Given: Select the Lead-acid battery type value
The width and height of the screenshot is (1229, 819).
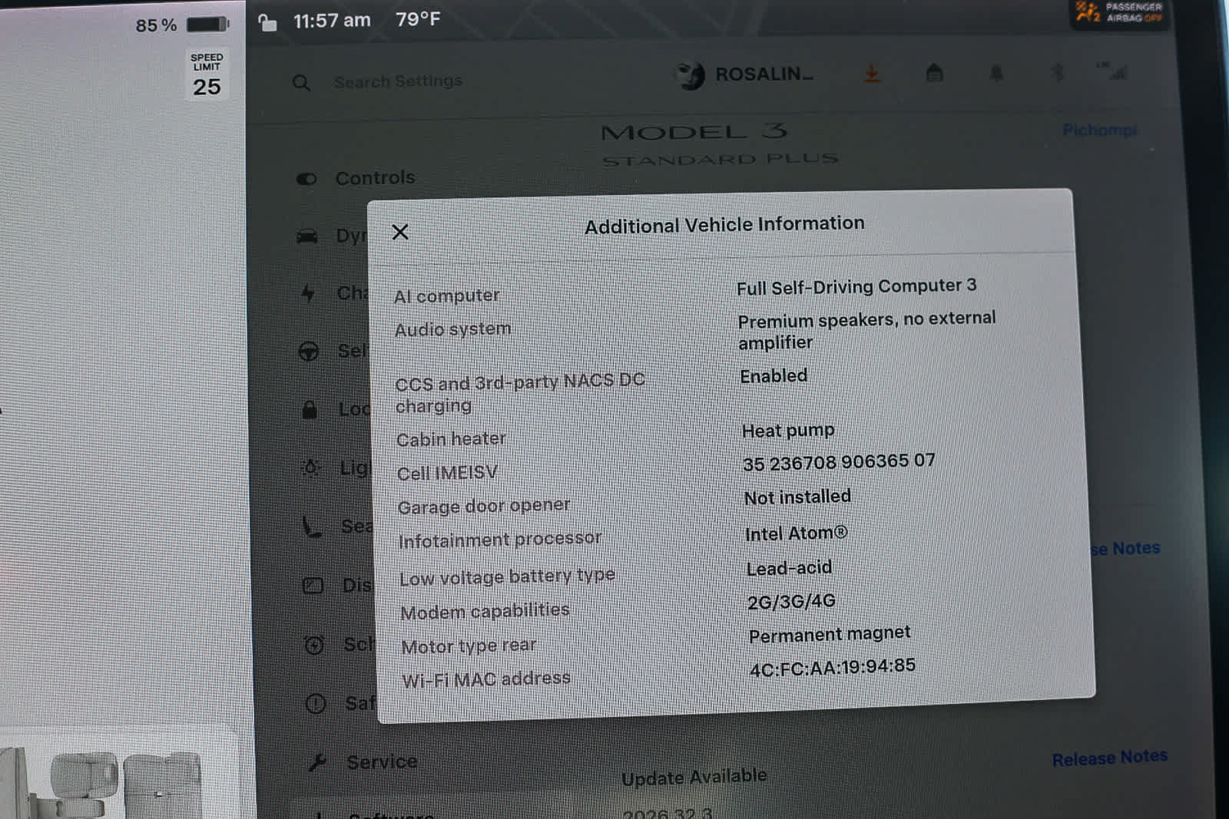Looking at the screenshot, I should [x=790, y=568].
